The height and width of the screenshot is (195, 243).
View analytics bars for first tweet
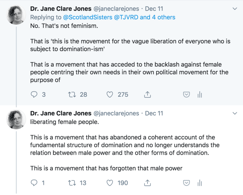(199, 94)
